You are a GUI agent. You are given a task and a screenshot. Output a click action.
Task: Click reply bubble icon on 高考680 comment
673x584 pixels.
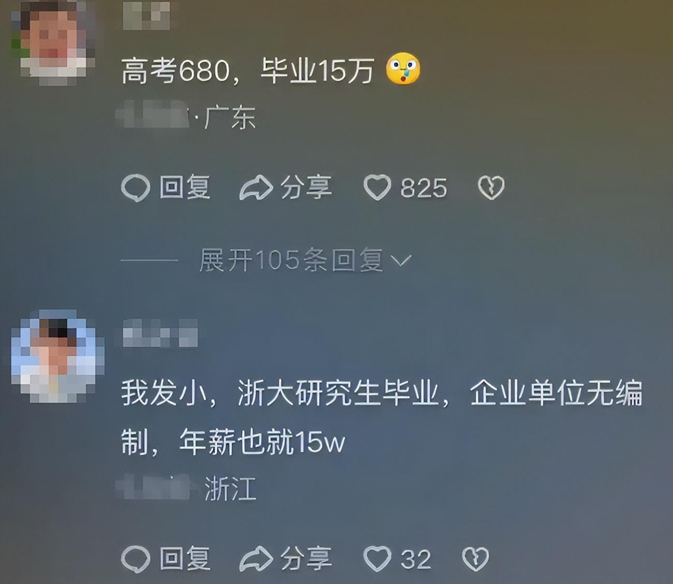(135, 187)
